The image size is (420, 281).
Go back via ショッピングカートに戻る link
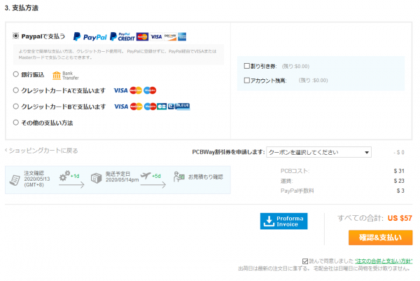pyautogui.click(x=42, y=151)
